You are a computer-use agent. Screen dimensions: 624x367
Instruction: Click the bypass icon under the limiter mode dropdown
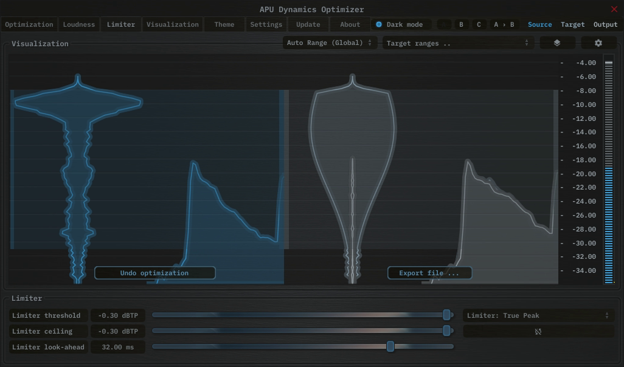tap(538, 331)
